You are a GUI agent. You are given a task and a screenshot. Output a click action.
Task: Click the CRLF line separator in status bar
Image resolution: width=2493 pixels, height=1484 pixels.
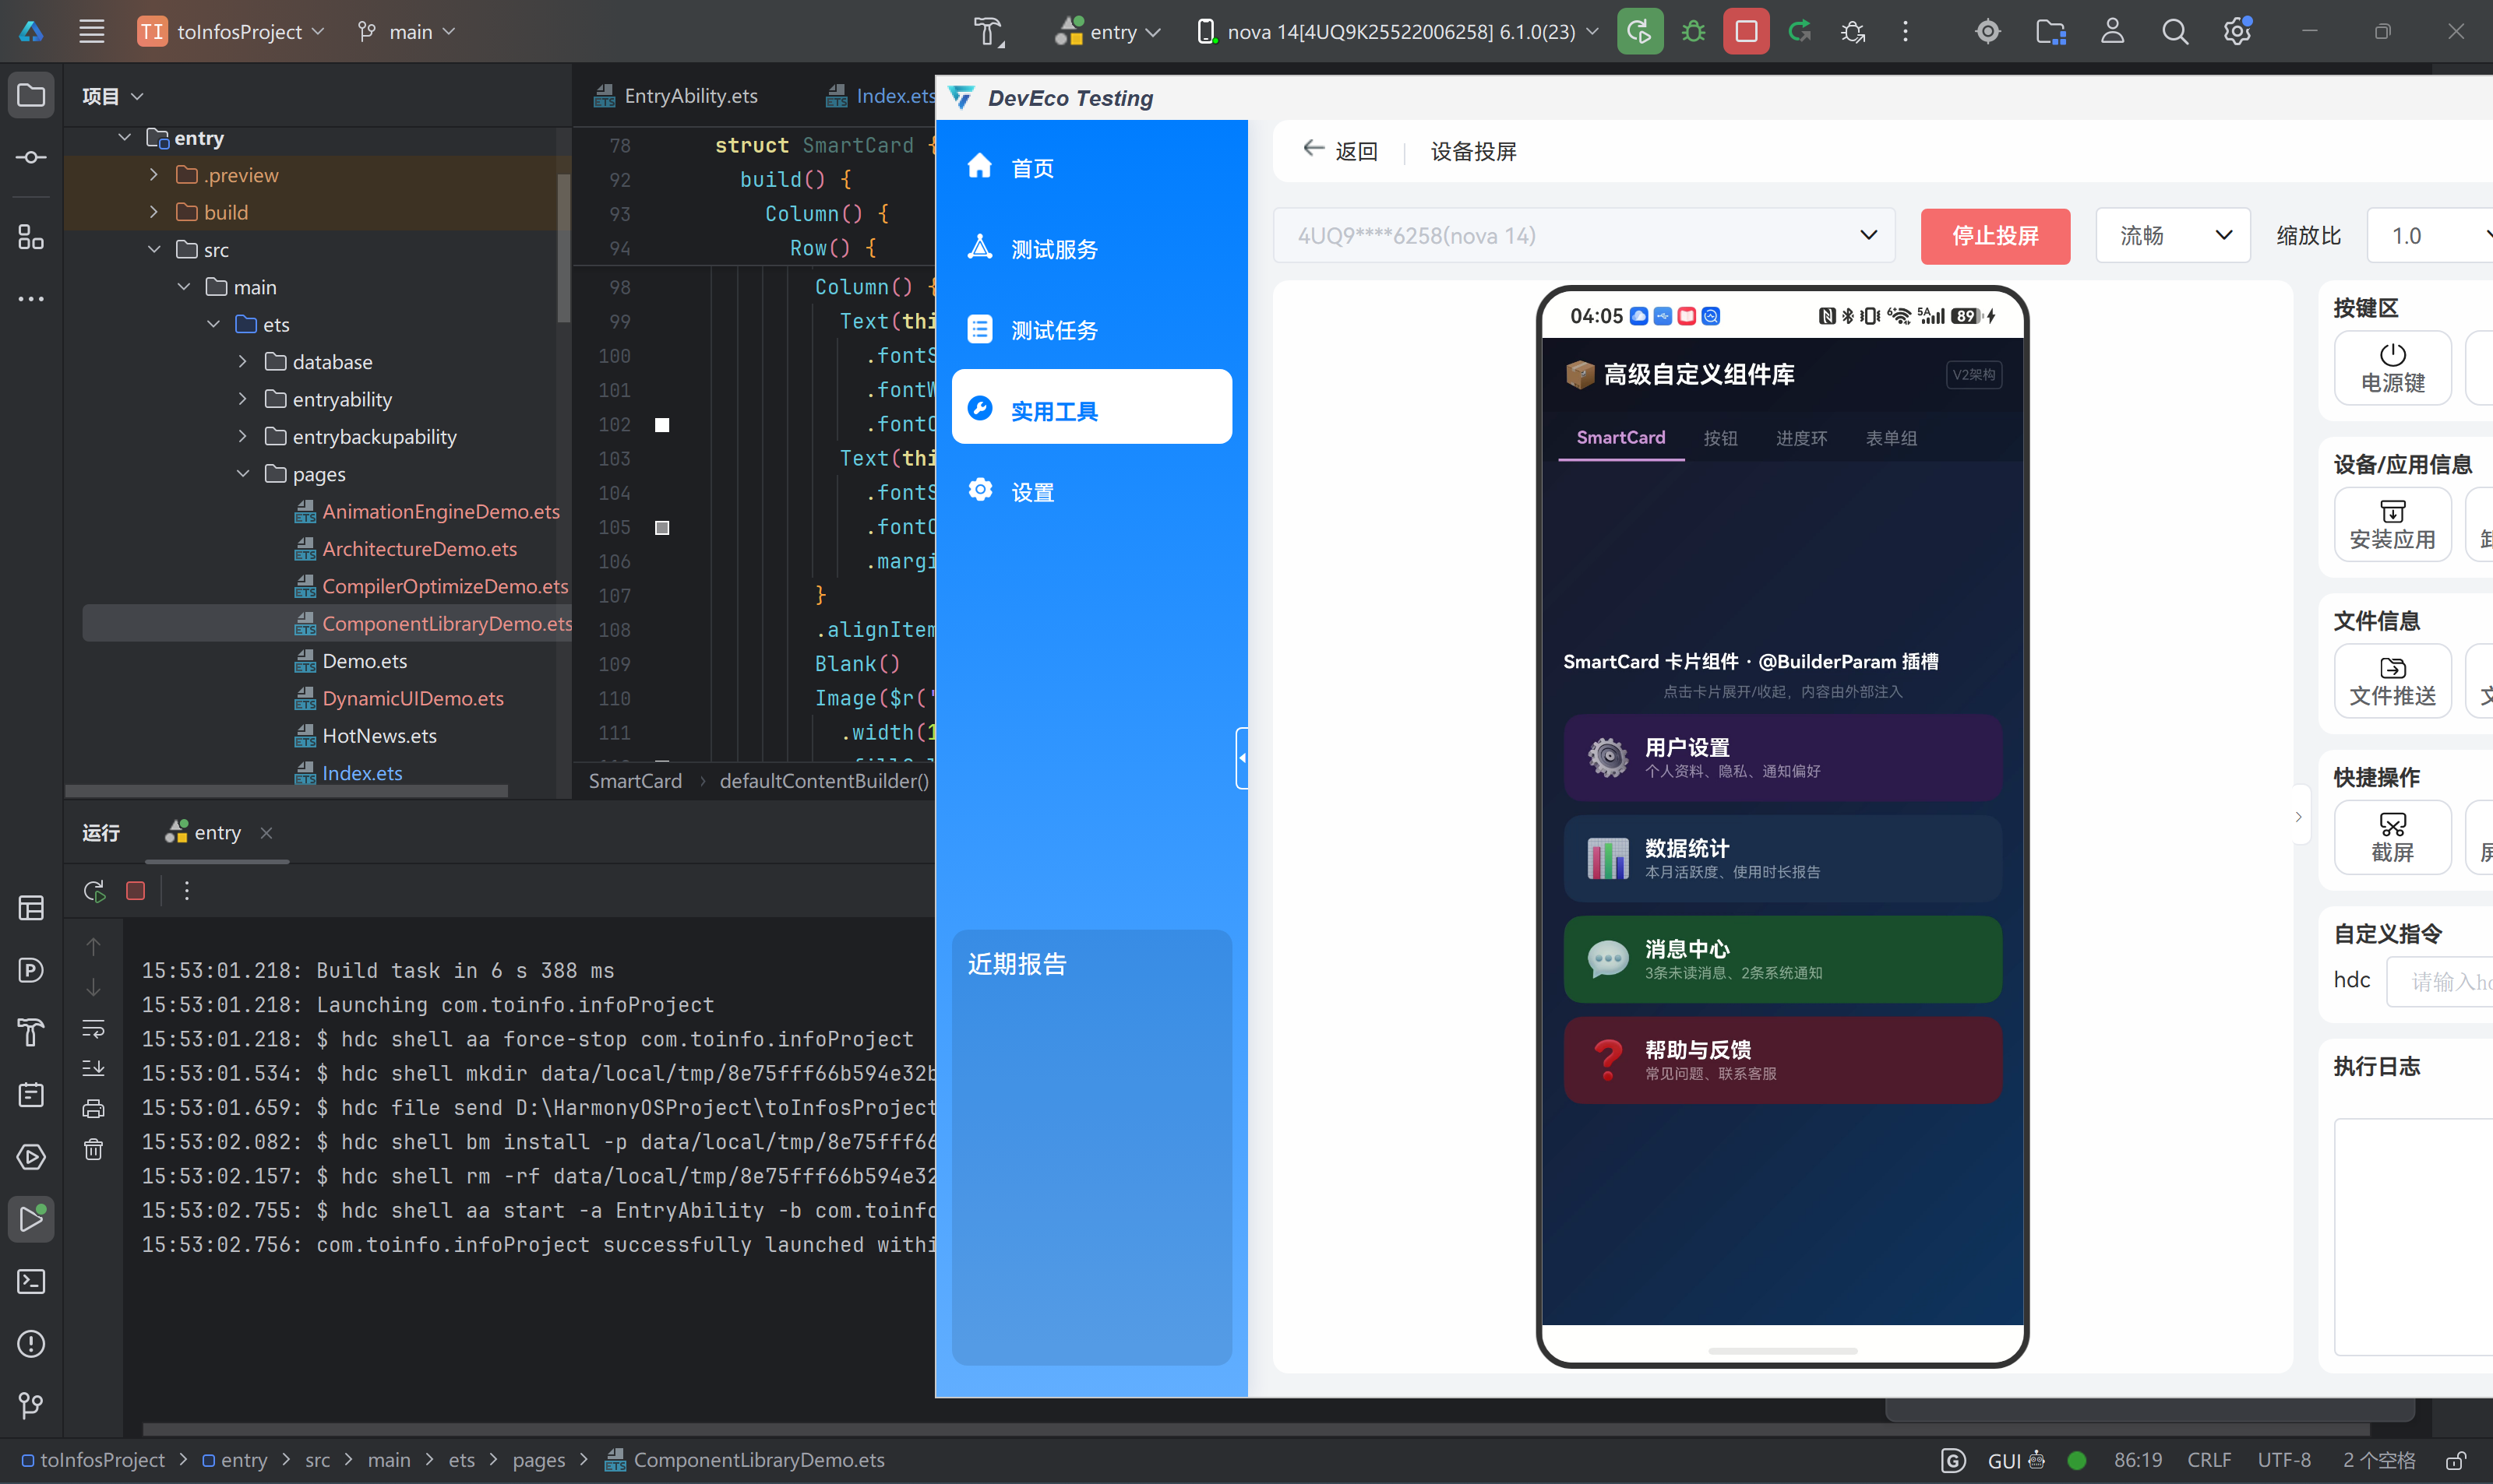tap(2209, 1460)
